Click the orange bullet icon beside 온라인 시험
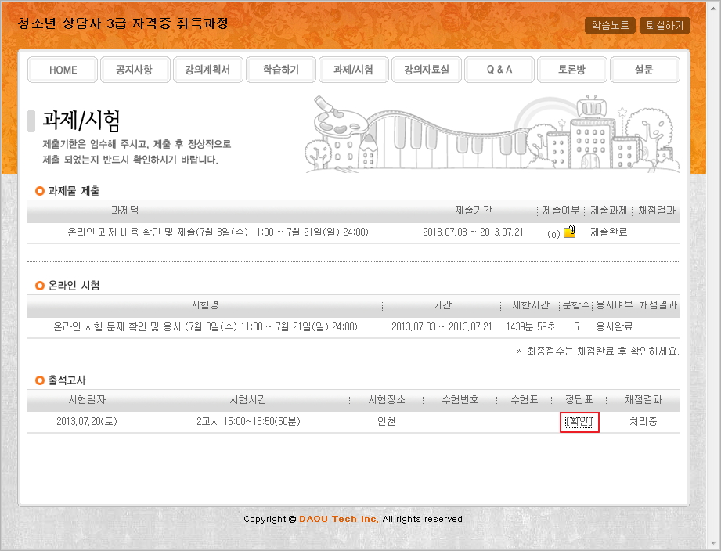 [x=40, y=286]
